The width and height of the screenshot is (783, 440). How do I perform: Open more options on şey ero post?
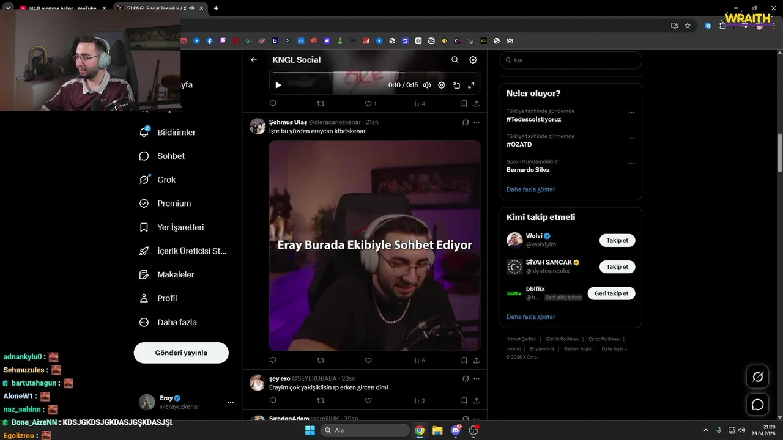click(x=477, y=379)
